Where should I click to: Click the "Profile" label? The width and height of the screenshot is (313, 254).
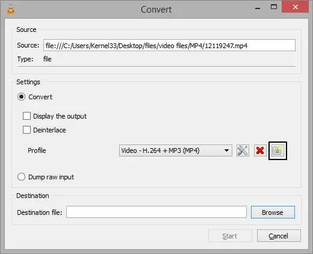[x=37, y=150]
